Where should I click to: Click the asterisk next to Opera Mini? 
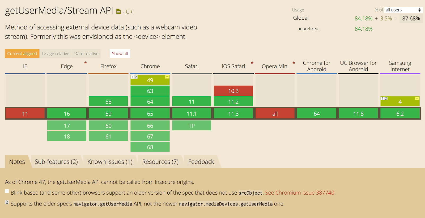coord(294,63)
